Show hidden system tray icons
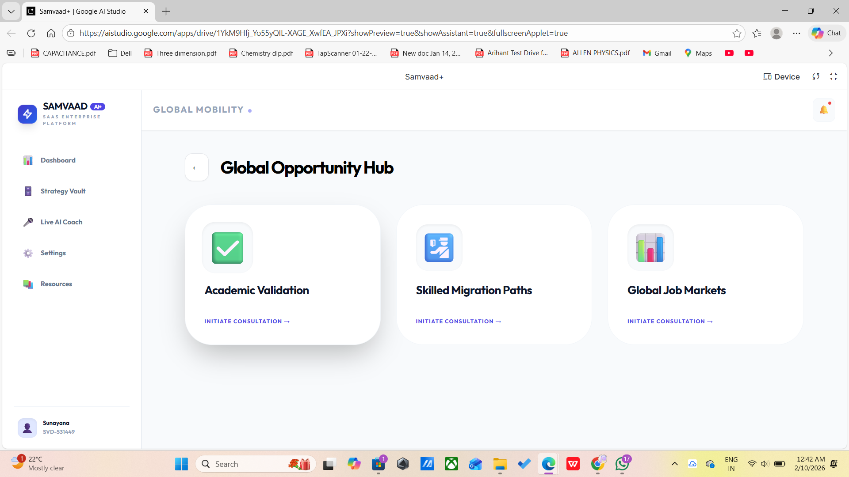This screenshot has height=477, width=849. click(x=674, y=464)
